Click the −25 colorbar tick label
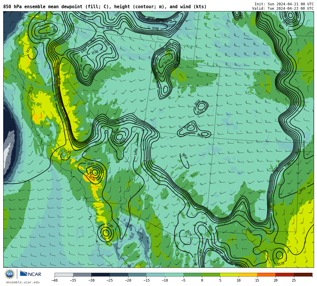 pyautogui.click(x=110, y=280)
